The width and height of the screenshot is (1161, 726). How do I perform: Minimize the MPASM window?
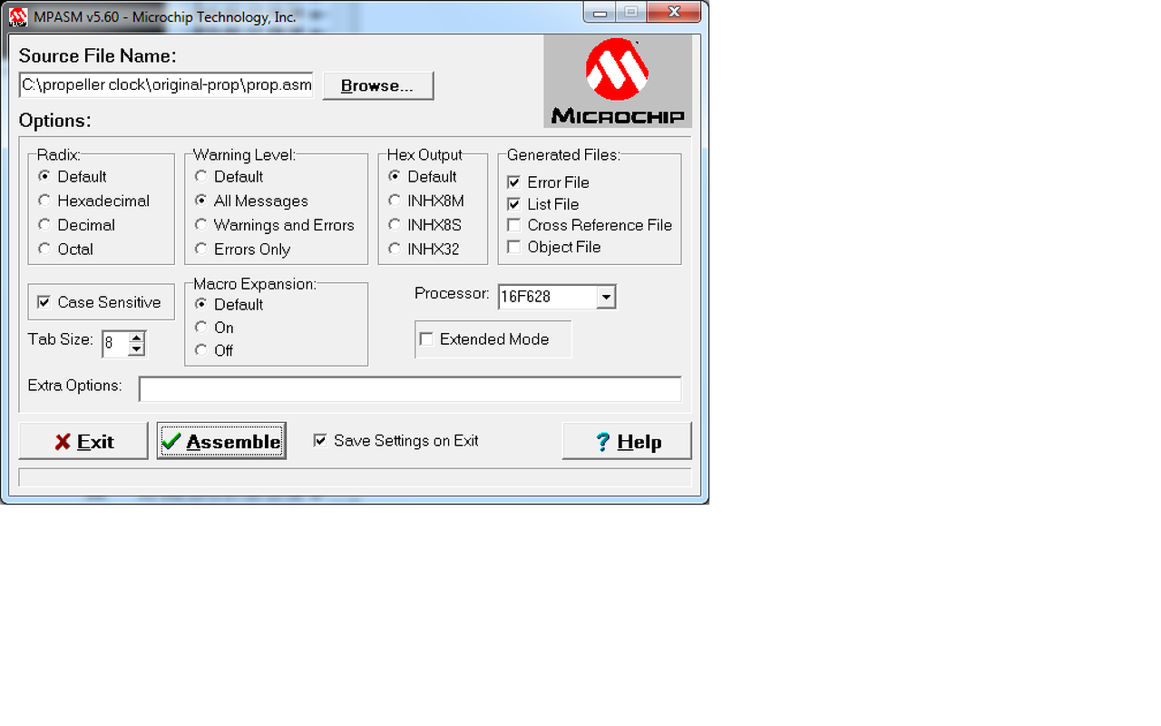(600, 13)
